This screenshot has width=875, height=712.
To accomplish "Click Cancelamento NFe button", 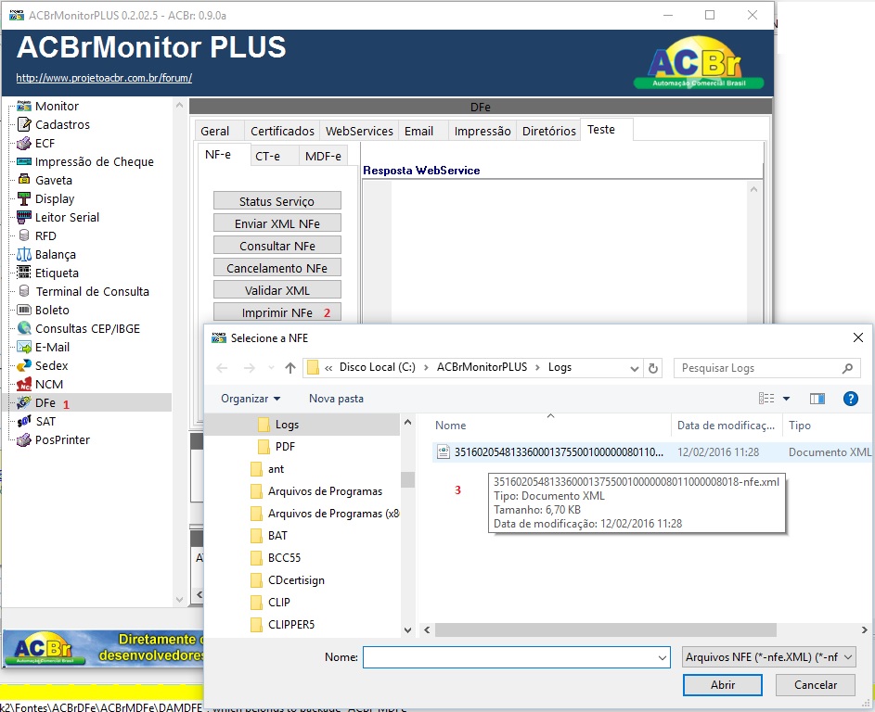I will coord(277,268).
